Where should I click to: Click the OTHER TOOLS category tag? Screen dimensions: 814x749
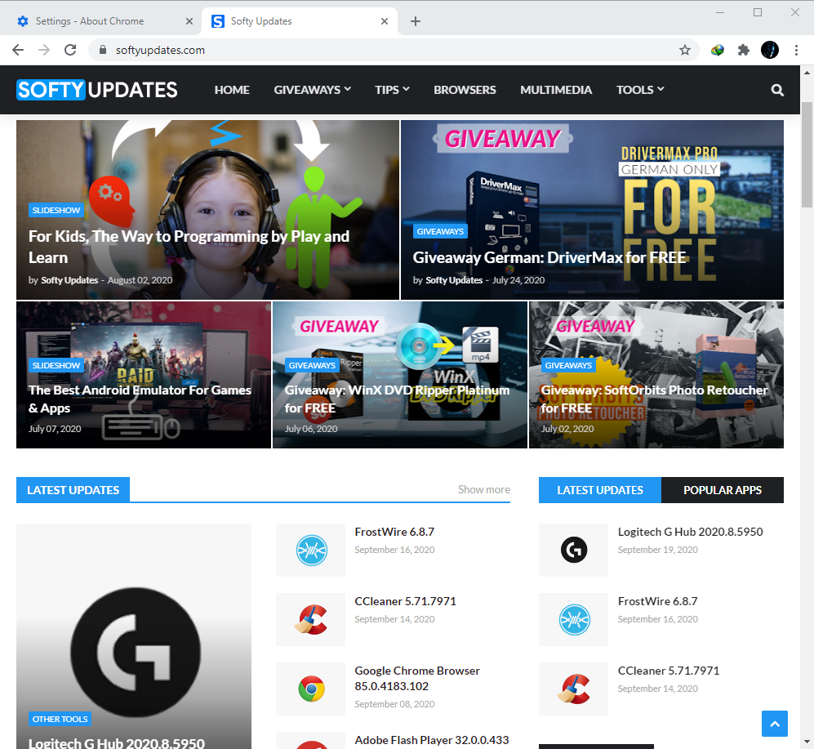(x=60, y=720)
